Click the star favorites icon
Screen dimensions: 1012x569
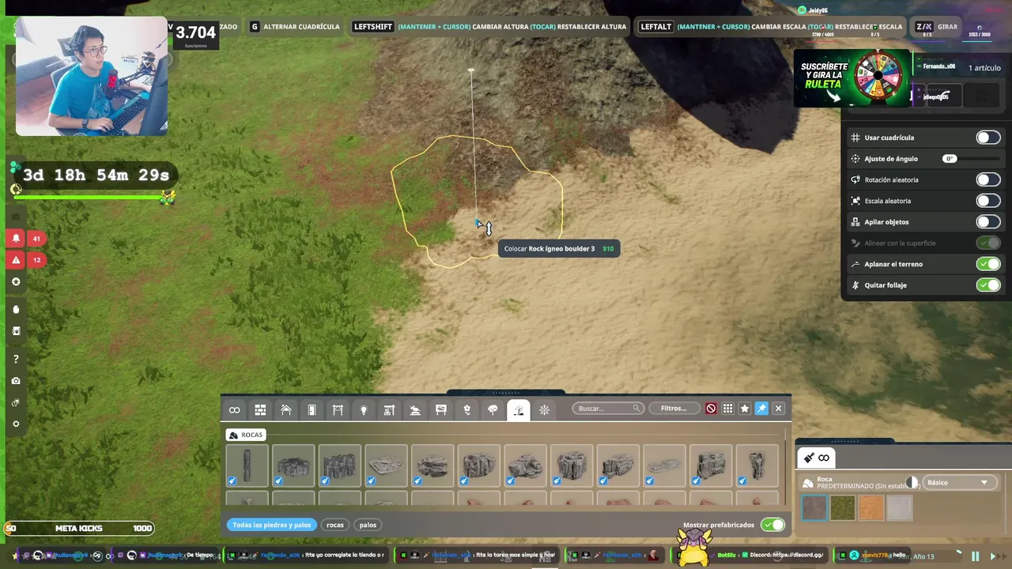(745, 409)
